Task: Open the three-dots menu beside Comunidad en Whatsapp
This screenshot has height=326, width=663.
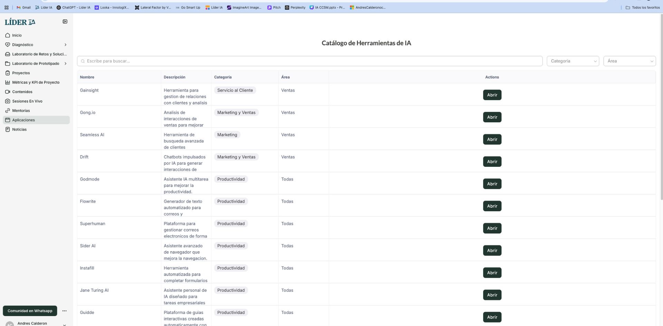Action: point(64,311)
